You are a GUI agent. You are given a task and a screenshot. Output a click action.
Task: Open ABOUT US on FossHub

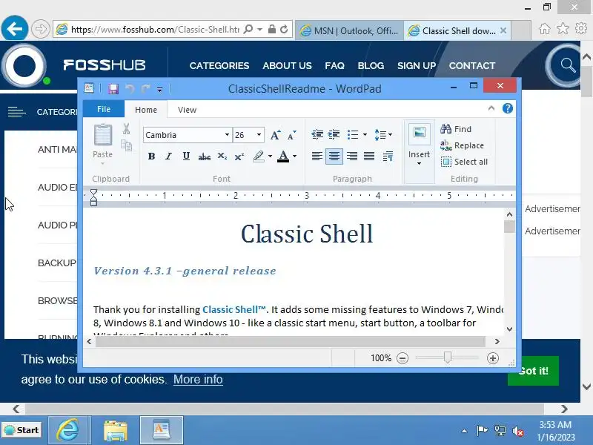[287, 66]
